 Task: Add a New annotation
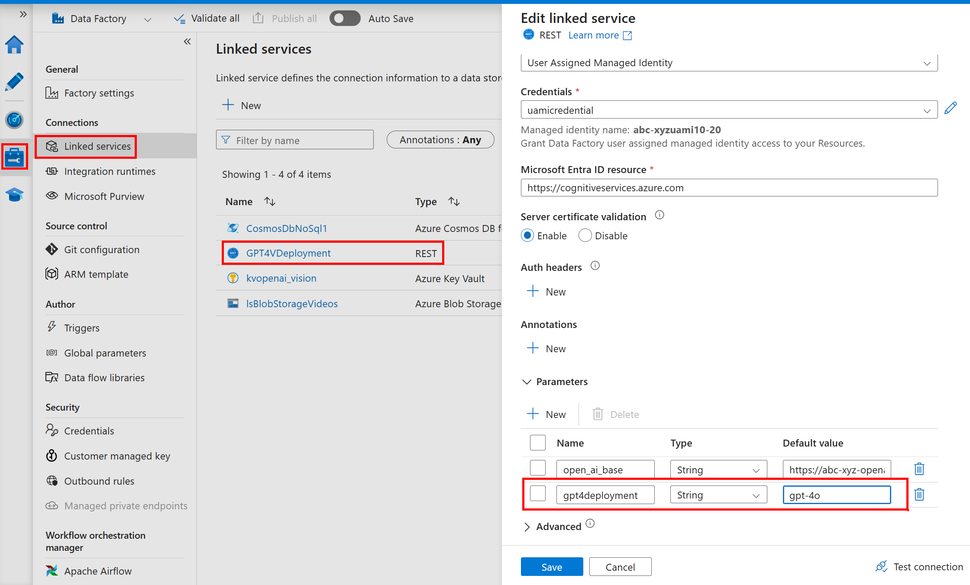tap(546, 348)
